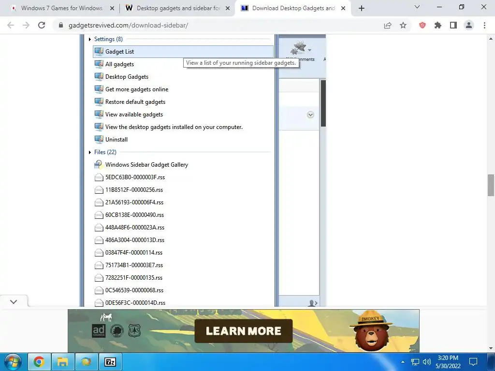Image resolution: width=495 pixels, height=371 pixels.
Task: Show hidden system tray icons
Action: point(403,362)
